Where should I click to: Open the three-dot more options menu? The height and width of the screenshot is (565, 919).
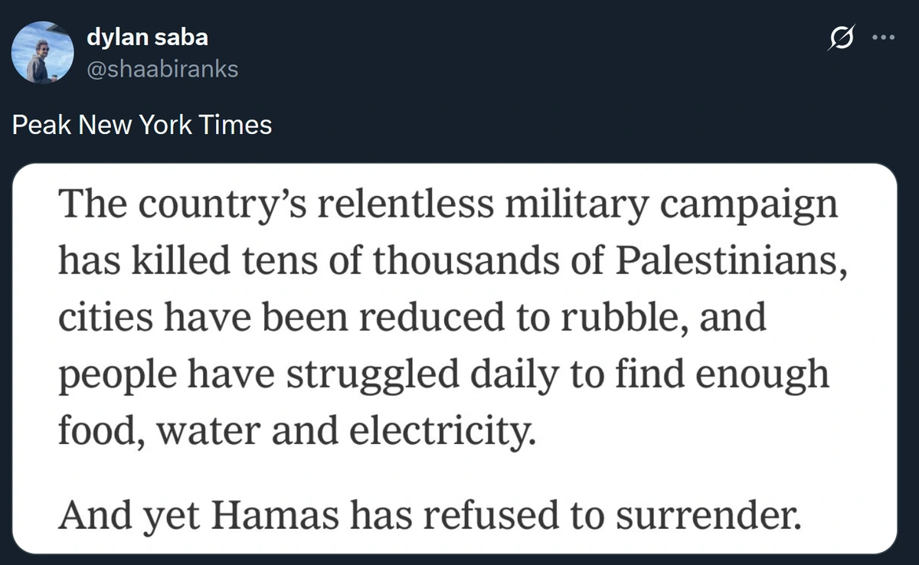click(x=883, y=38)
